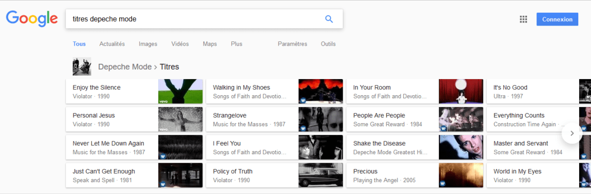591x194 pixels.
Task: Open the Google apps grid icon
Action: 524,19
